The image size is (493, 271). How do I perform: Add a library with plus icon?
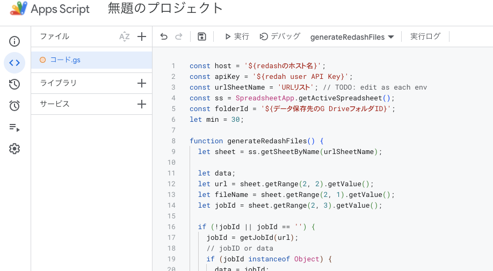point(142,83)
